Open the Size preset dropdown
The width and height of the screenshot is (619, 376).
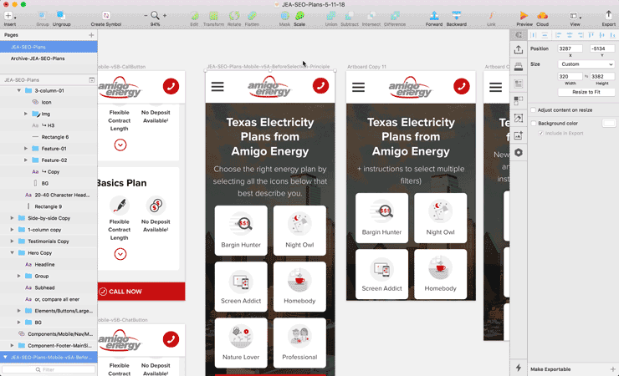click(586, 64)
